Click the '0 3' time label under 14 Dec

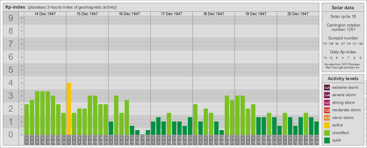27,141
